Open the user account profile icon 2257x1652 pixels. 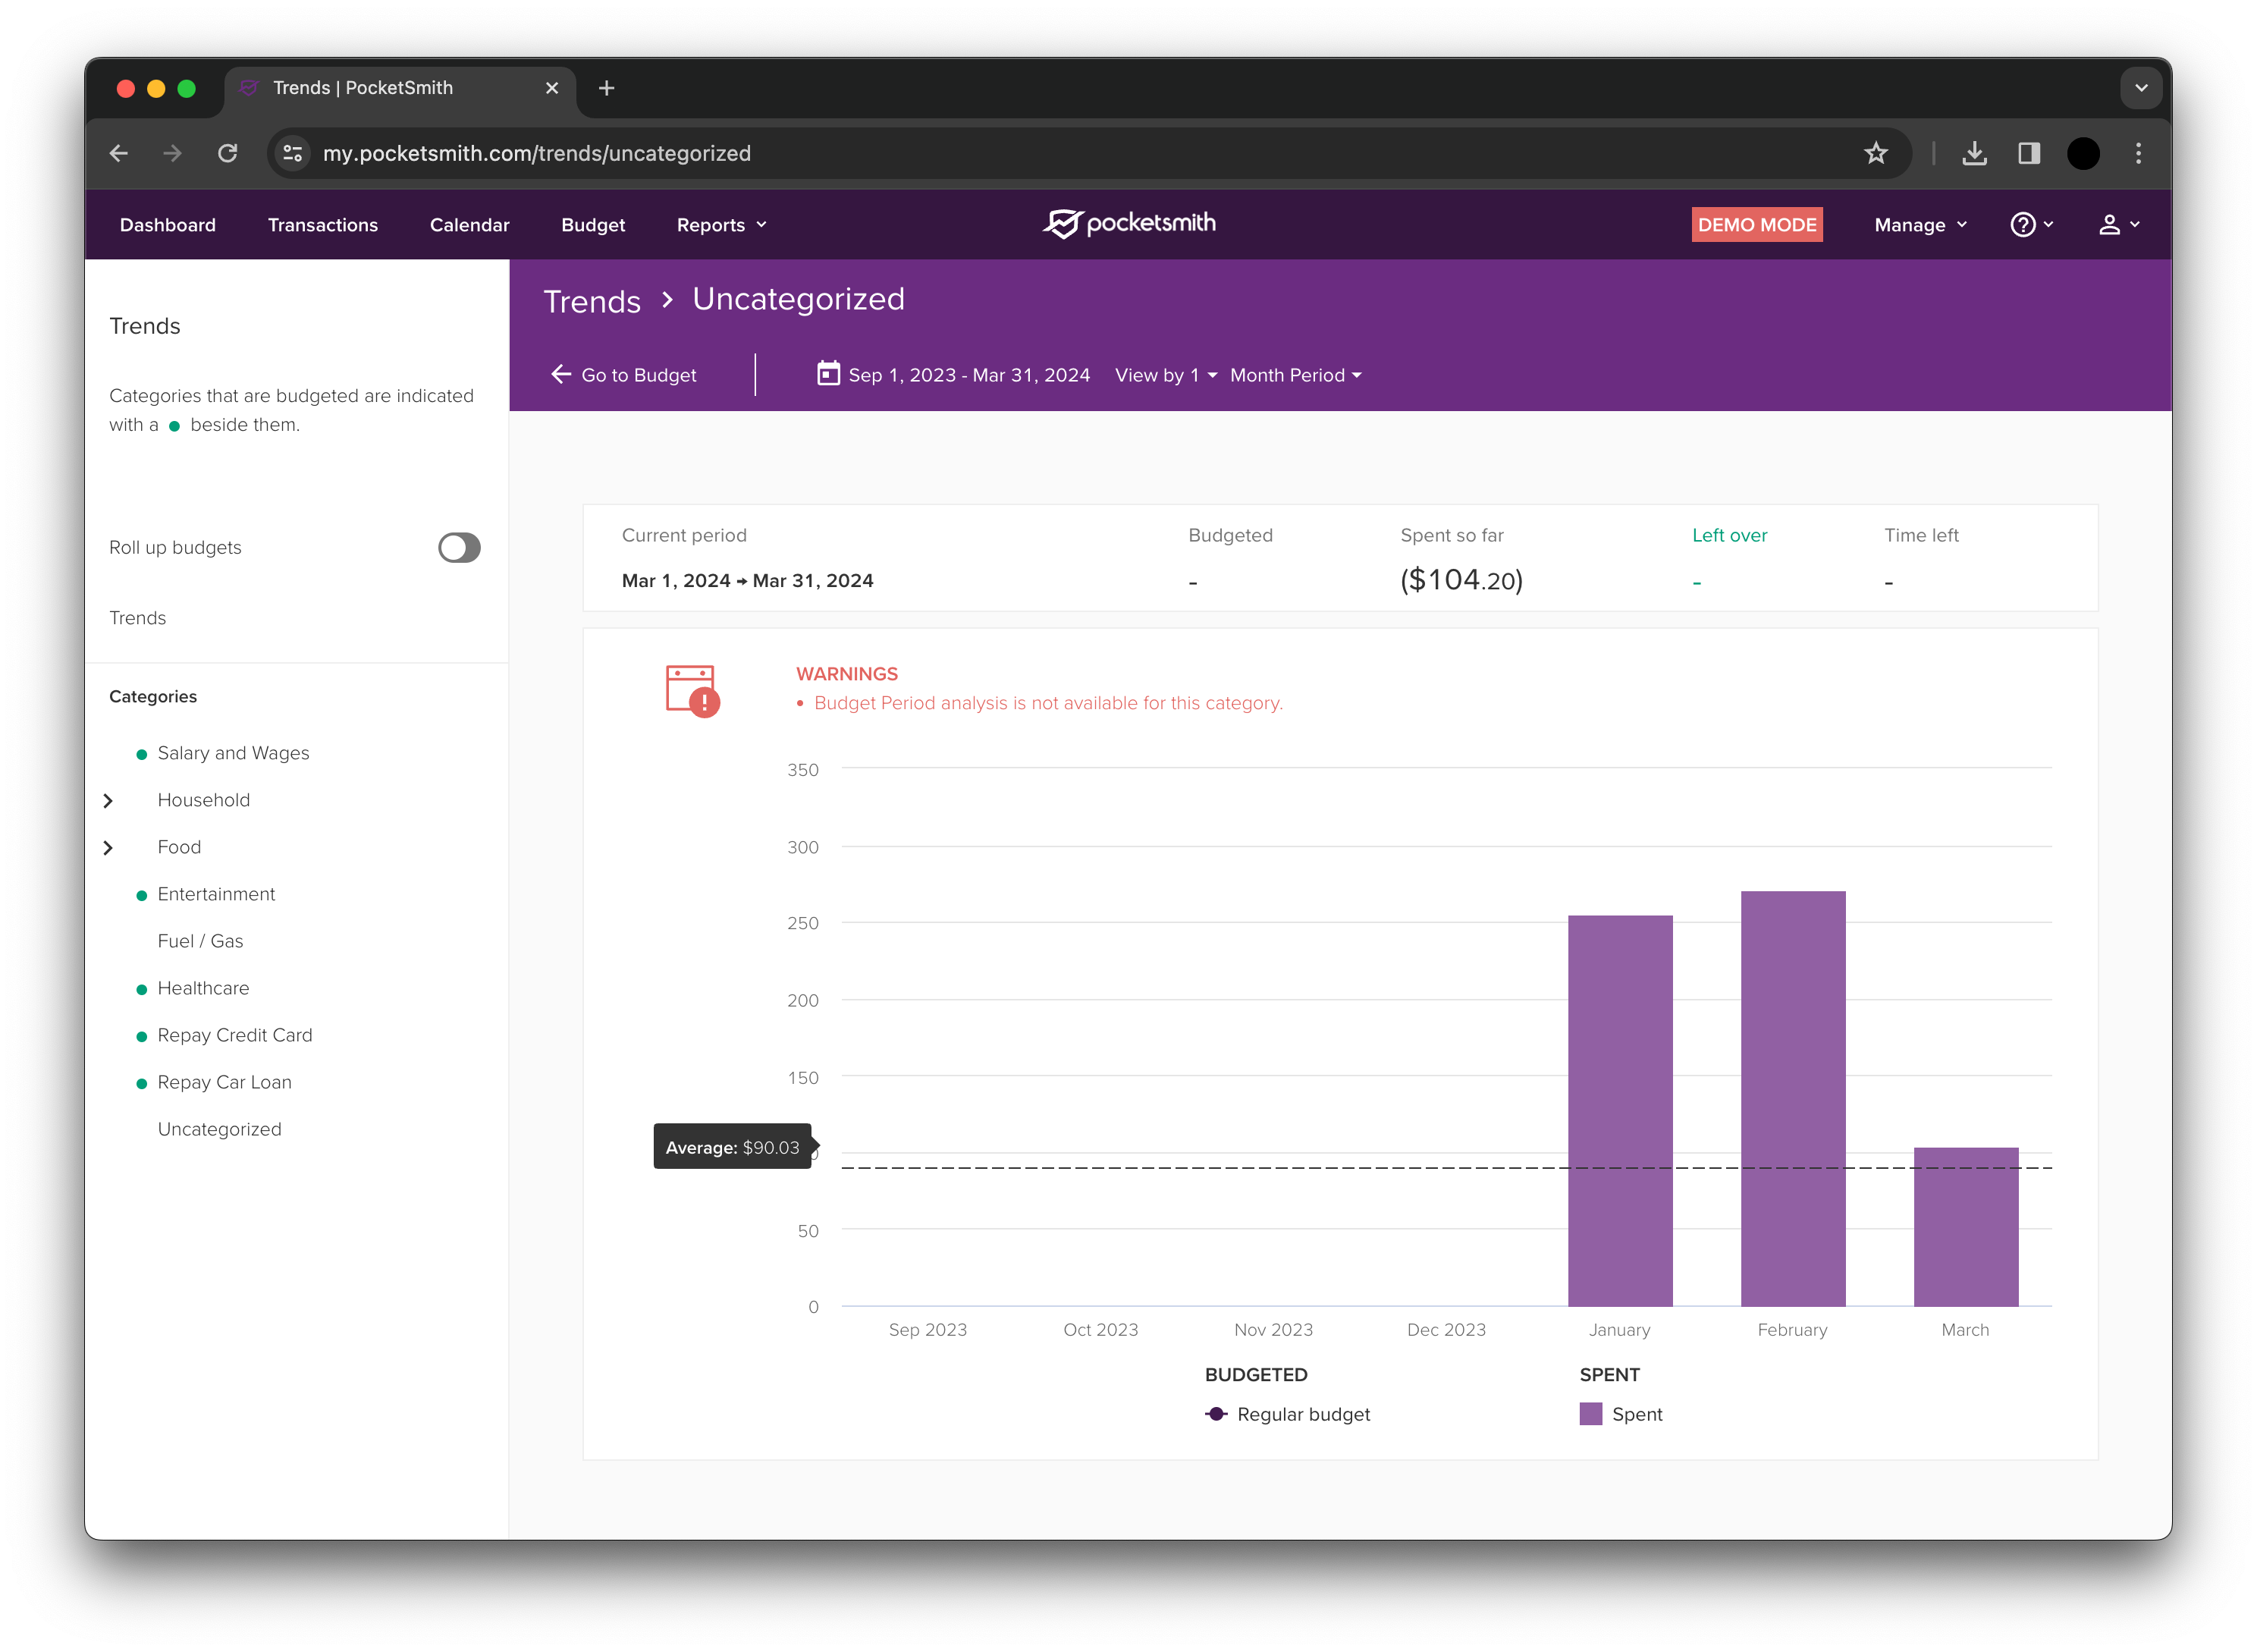tap(2109, 225)
